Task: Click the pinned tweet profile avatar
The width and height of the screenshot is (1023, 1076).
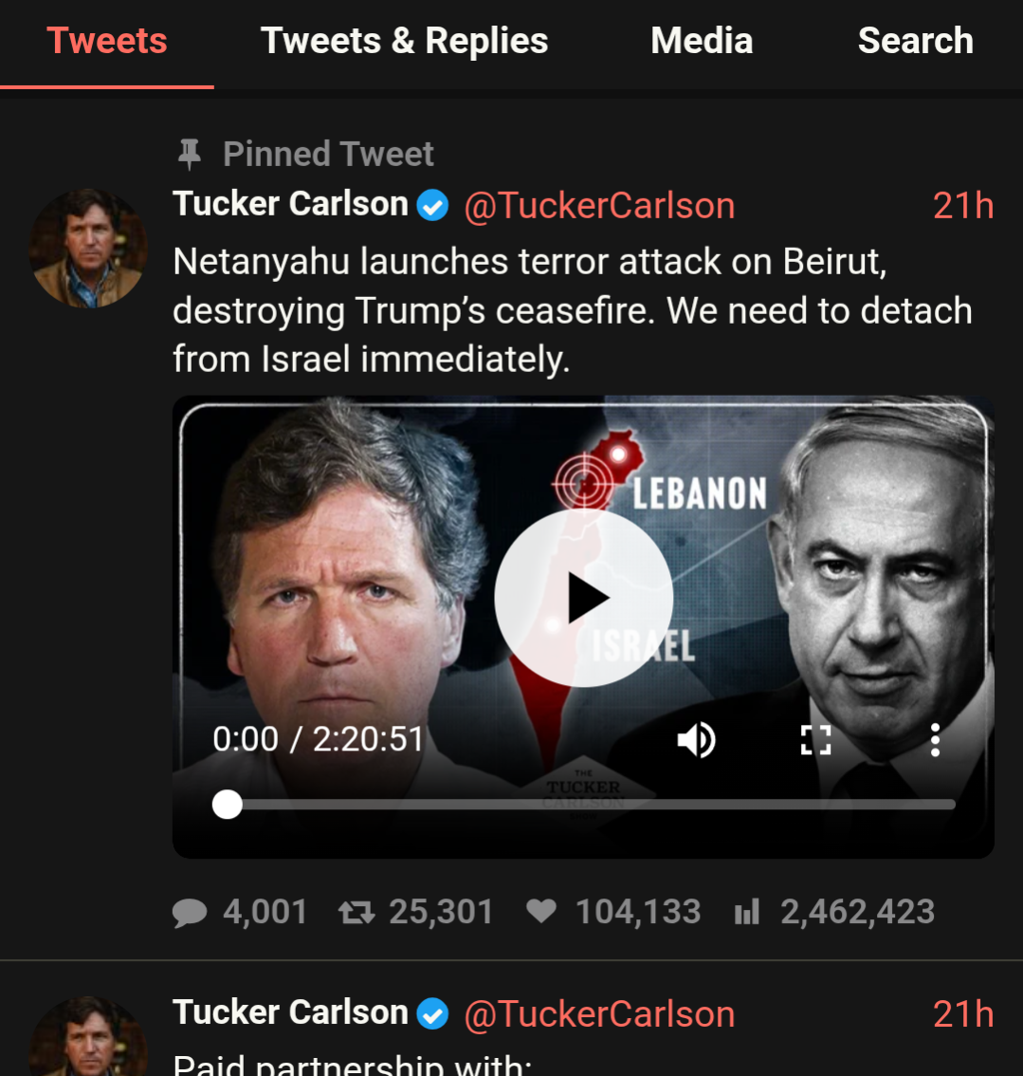Action: pyautogui.click(x=88, y=248)
